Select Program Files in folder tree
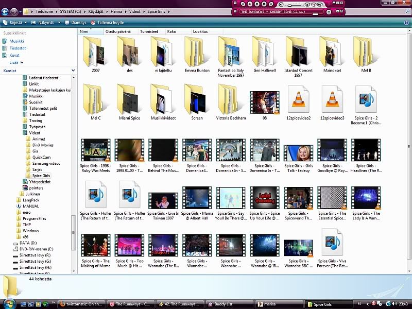 (x=34, y=218)
